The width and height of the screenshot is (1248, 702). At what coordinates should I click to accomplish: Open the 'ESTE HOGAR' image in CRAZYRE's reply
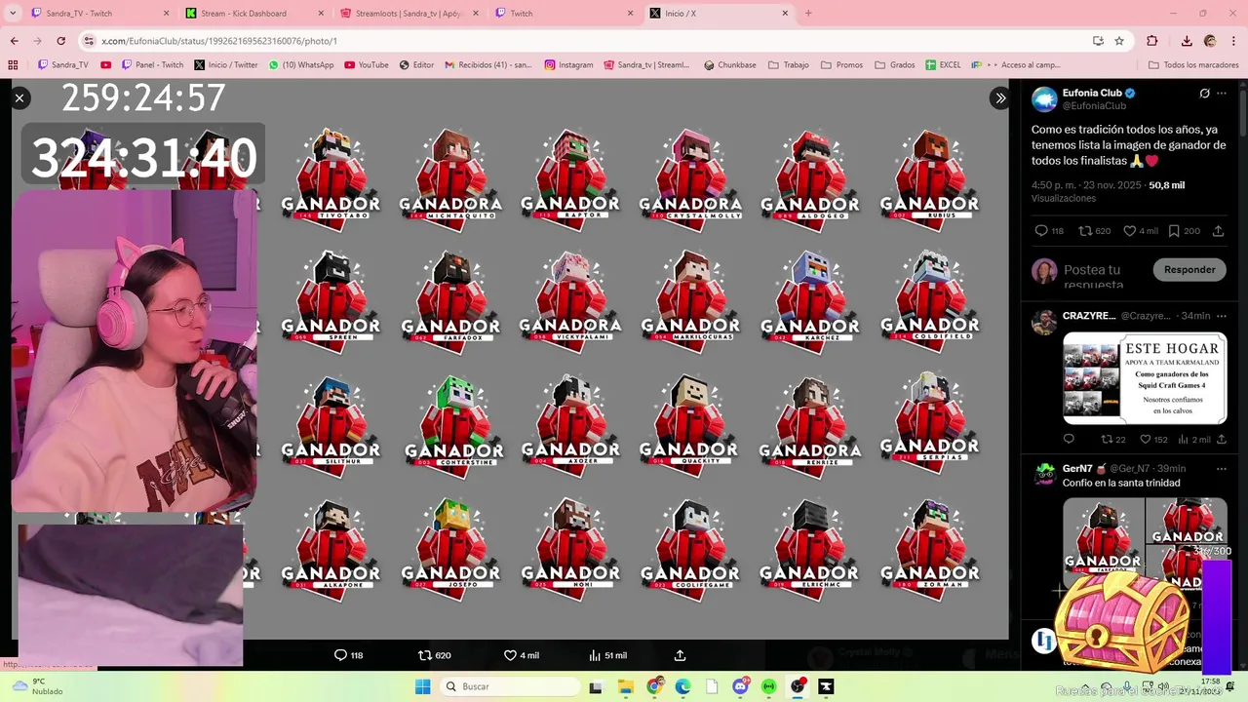1145,377
